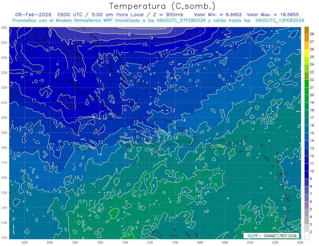Click the '18N' latitude axis label

click(4, 148)
